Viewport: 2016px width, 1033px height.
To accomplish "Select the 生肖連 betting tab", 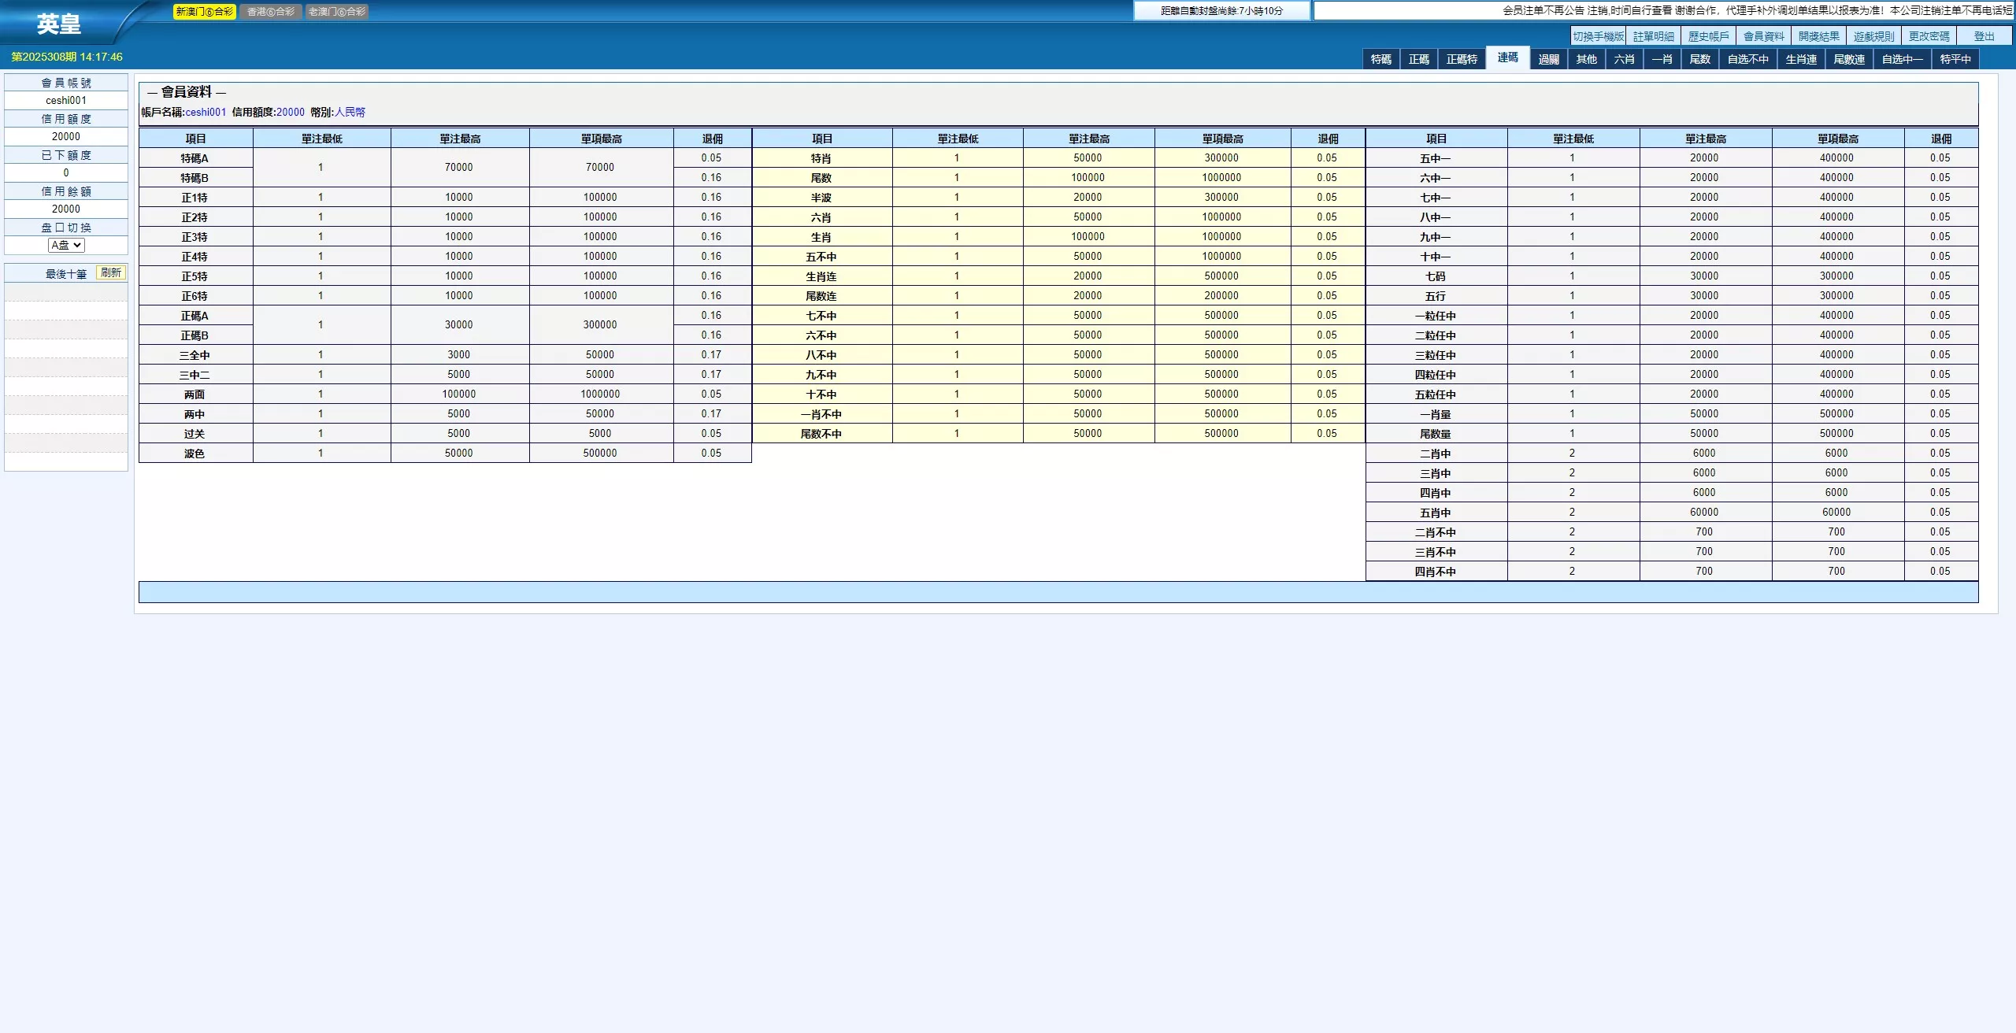I will click(1801, 59).
